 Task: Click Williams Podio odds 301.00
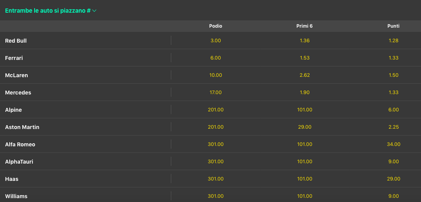click(x=216, y=196)
